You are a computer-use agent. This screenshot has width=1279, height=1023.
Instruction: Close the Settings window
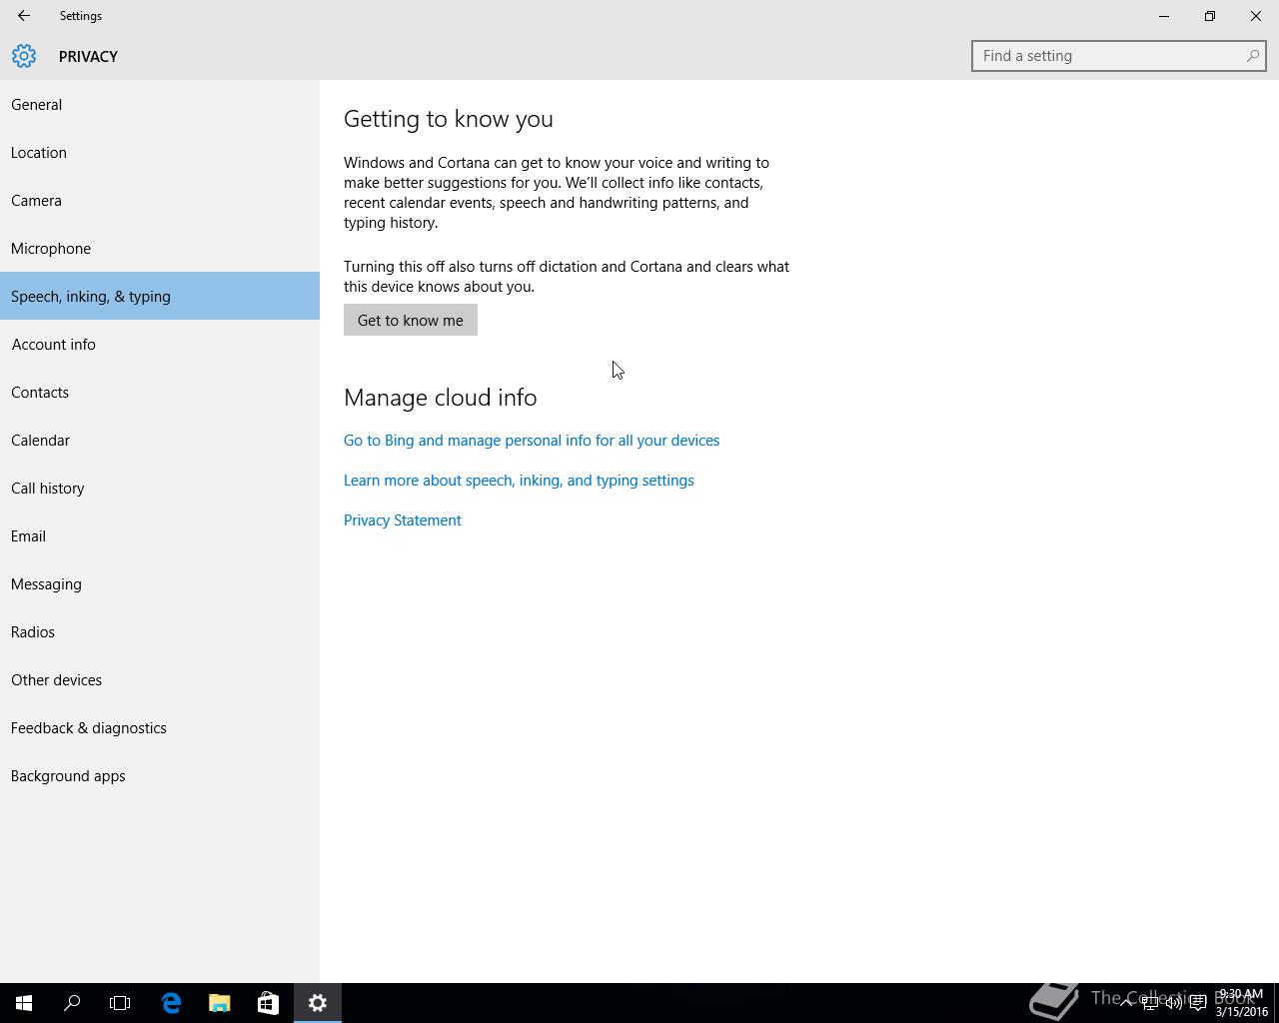[x=1256, y=16]
